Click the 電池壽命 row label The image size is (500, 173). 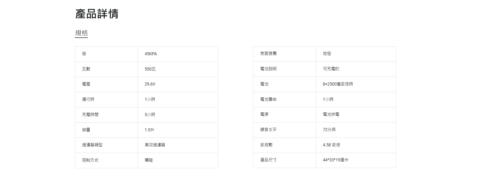[x=268, y=99]
